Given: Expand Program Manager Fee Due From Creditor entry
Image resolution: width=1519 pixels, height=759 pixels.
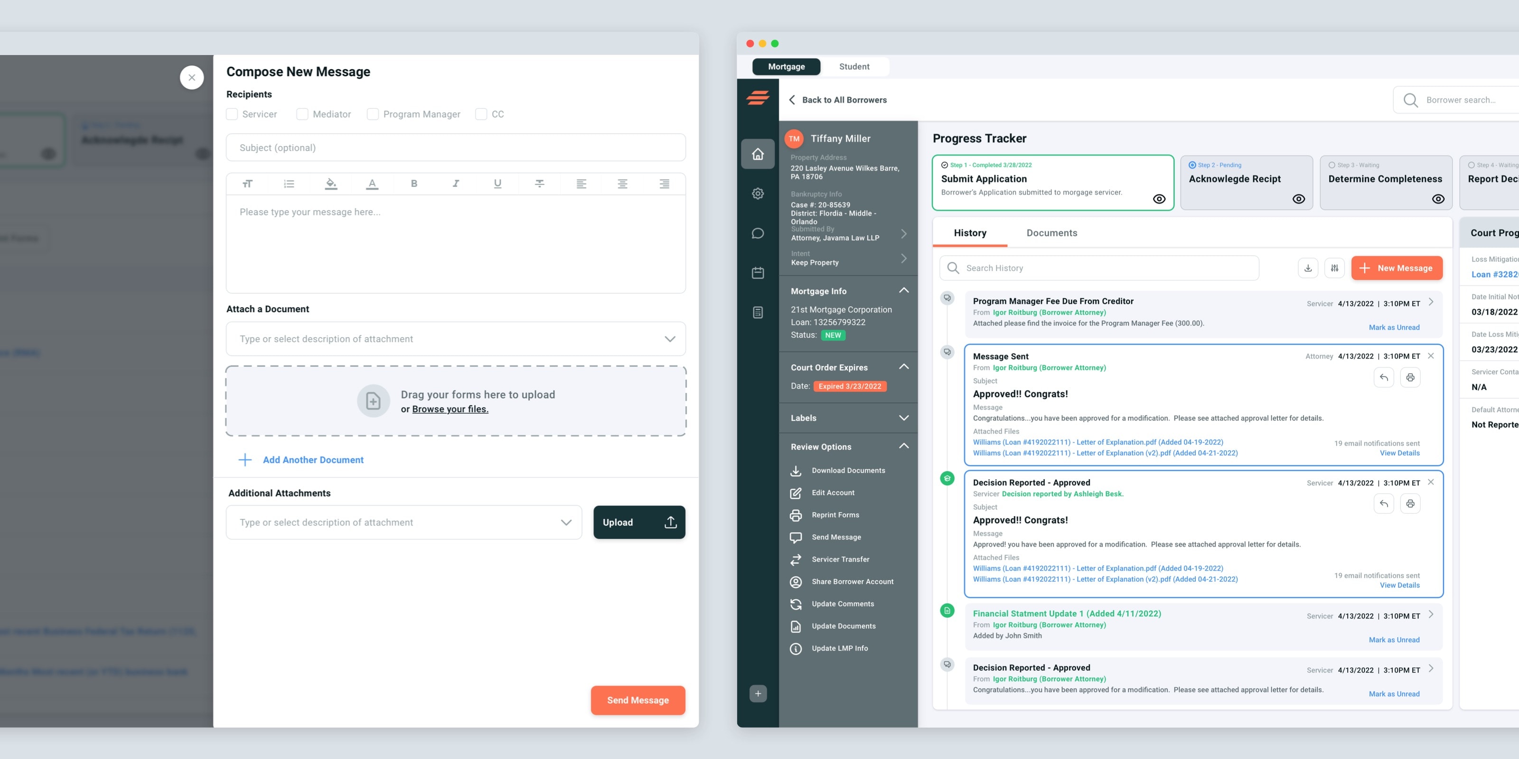Looking at the screenshot, I should tap(1431, 302).
